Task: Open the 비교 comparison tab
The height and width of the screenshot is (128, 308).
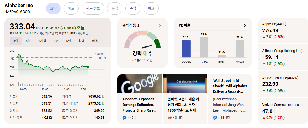Action: click(151, 8)
